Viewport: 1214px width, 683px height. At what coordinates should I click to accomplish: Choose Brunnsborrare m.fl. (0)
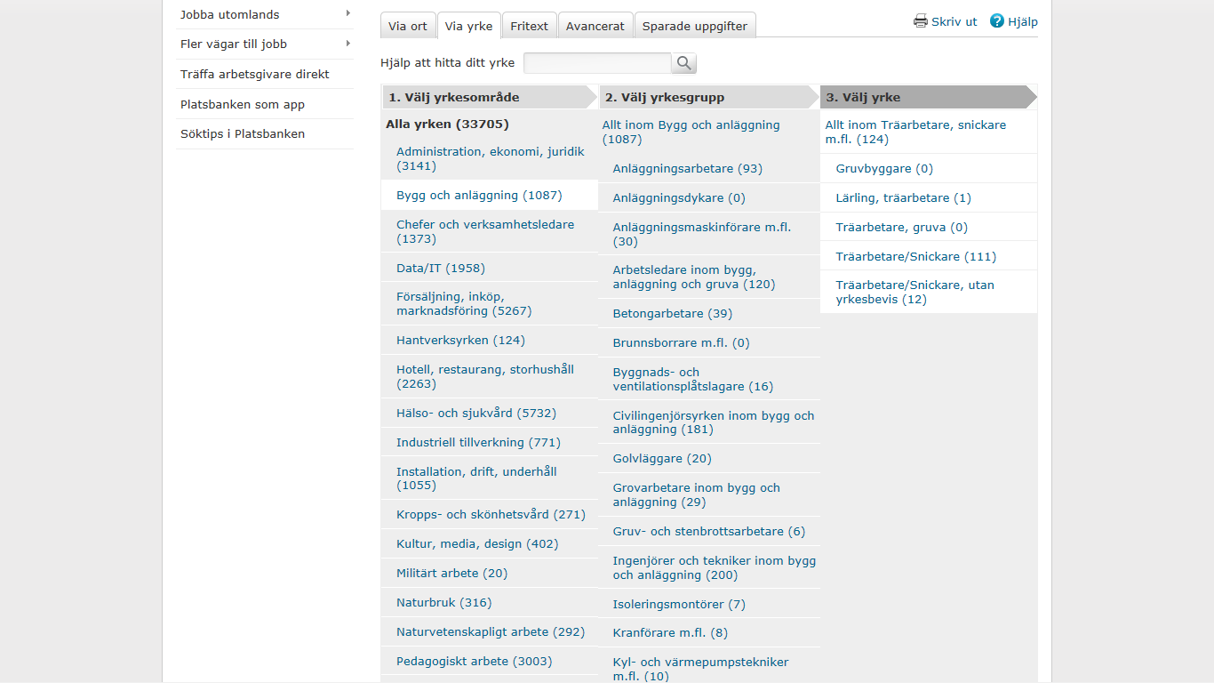click(x=682, y=342)
